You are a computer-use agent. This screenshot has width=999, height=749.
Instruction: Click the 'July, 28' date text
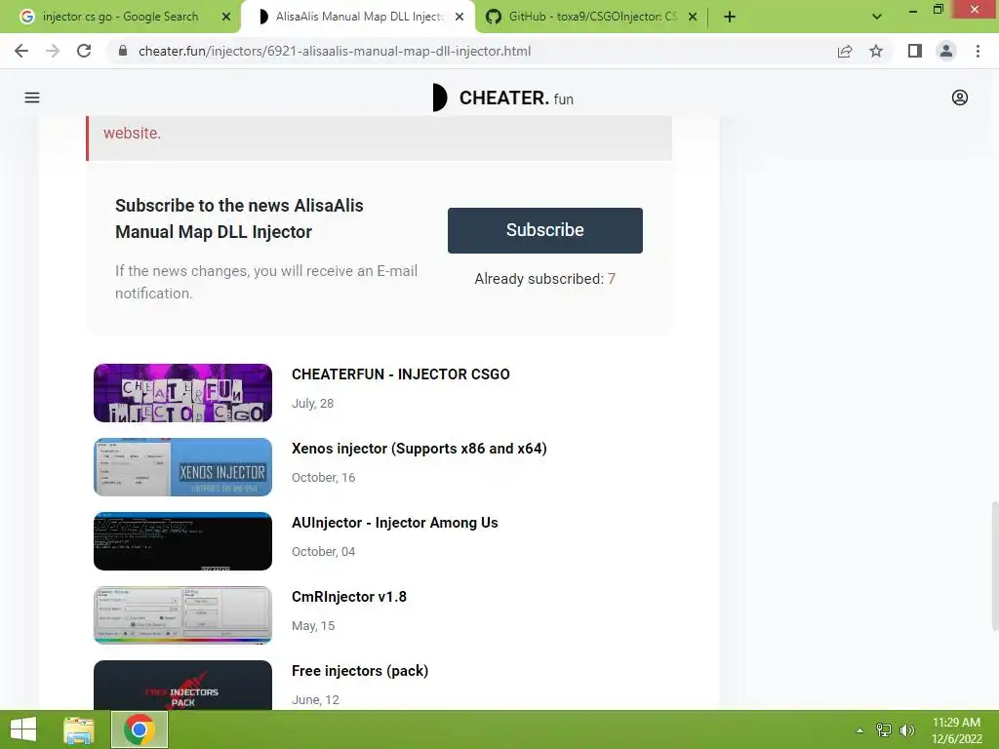click(312, 403)
